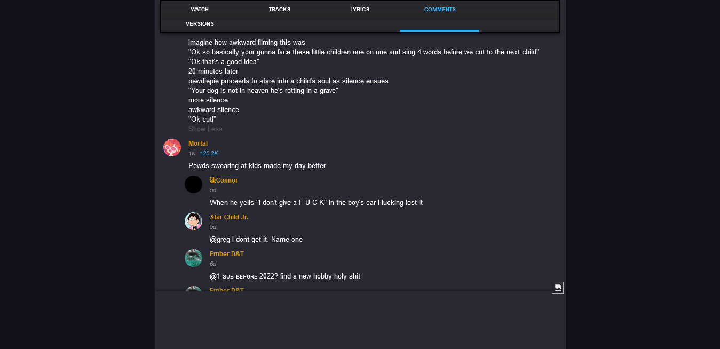Image resolution: width=720 pixels, height=349 pixels.
Task: Click Mortal's pink profile avatar
Action: pos(172,147)
